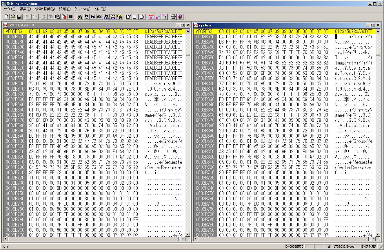This screenshot has width=384, height=250.
Task: Click the SYSTEM.ALT vertical scrollbar thumb
Action: coord(188,55)
